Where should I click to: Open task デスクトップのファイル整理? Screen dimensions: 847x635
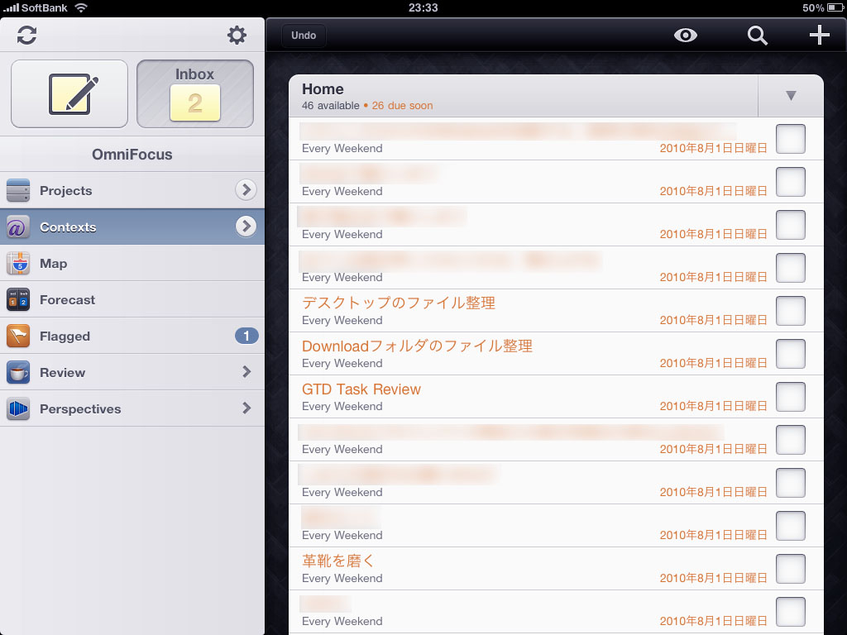tap(399, 303)
